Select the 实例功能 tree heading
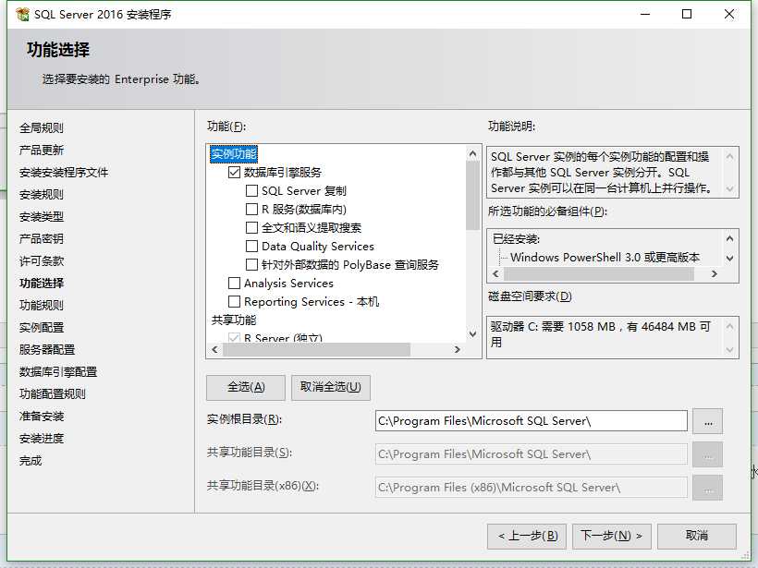758x568 pixels. click(234, 154)
